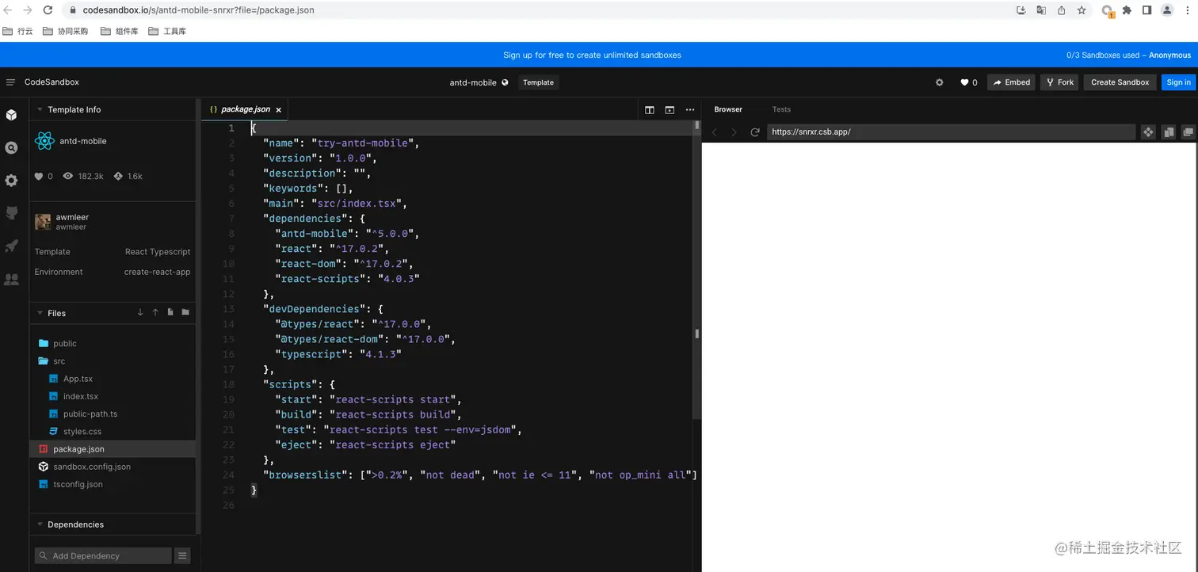The width and height of the screenshot is (1198, 572).
Task: Click the globe privacy icon beside antd-mobile
Action: pos(505,82)
